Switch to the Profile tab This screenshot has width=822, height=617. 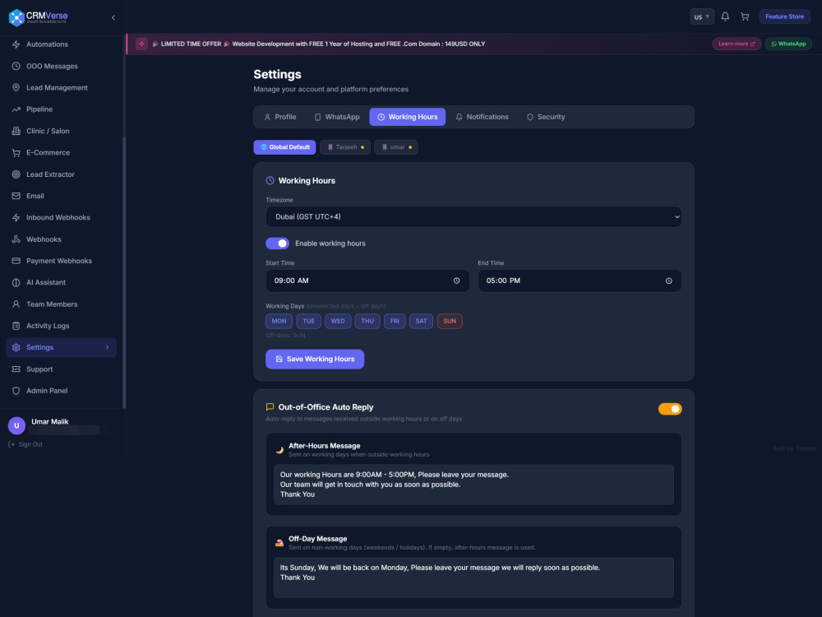coord(280,117)
